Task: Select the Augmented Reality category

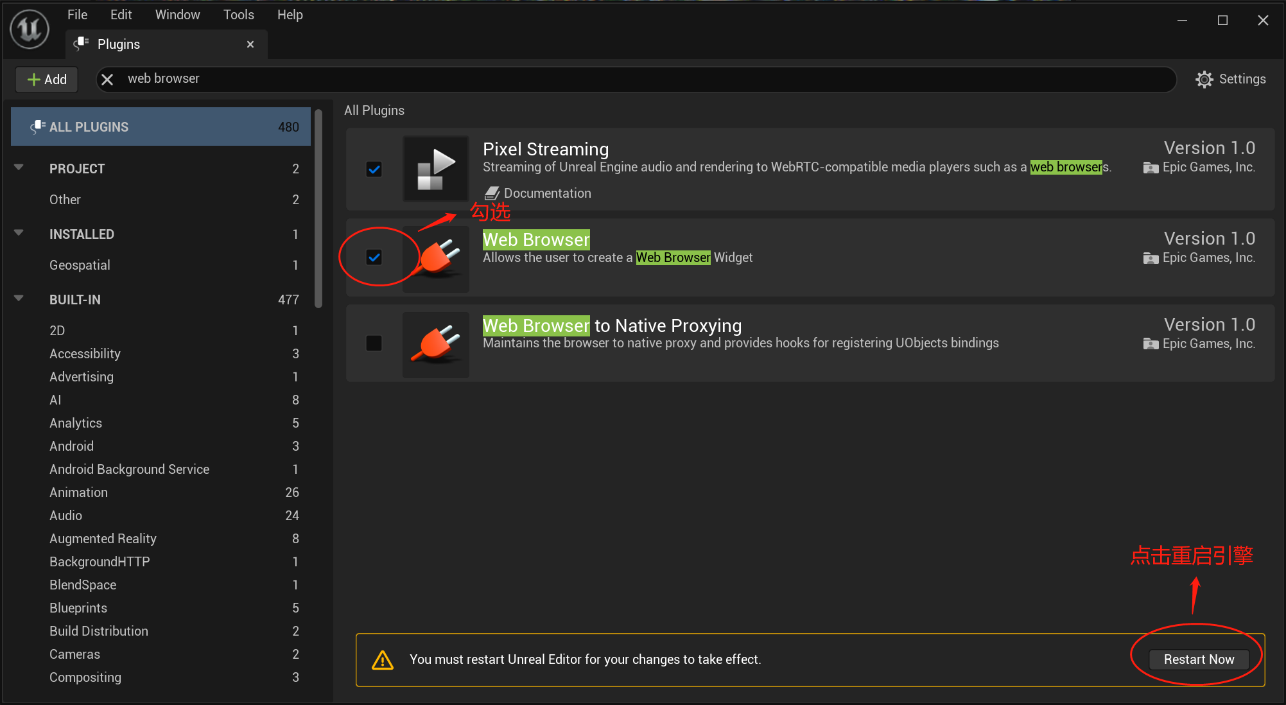Action: 161,539
